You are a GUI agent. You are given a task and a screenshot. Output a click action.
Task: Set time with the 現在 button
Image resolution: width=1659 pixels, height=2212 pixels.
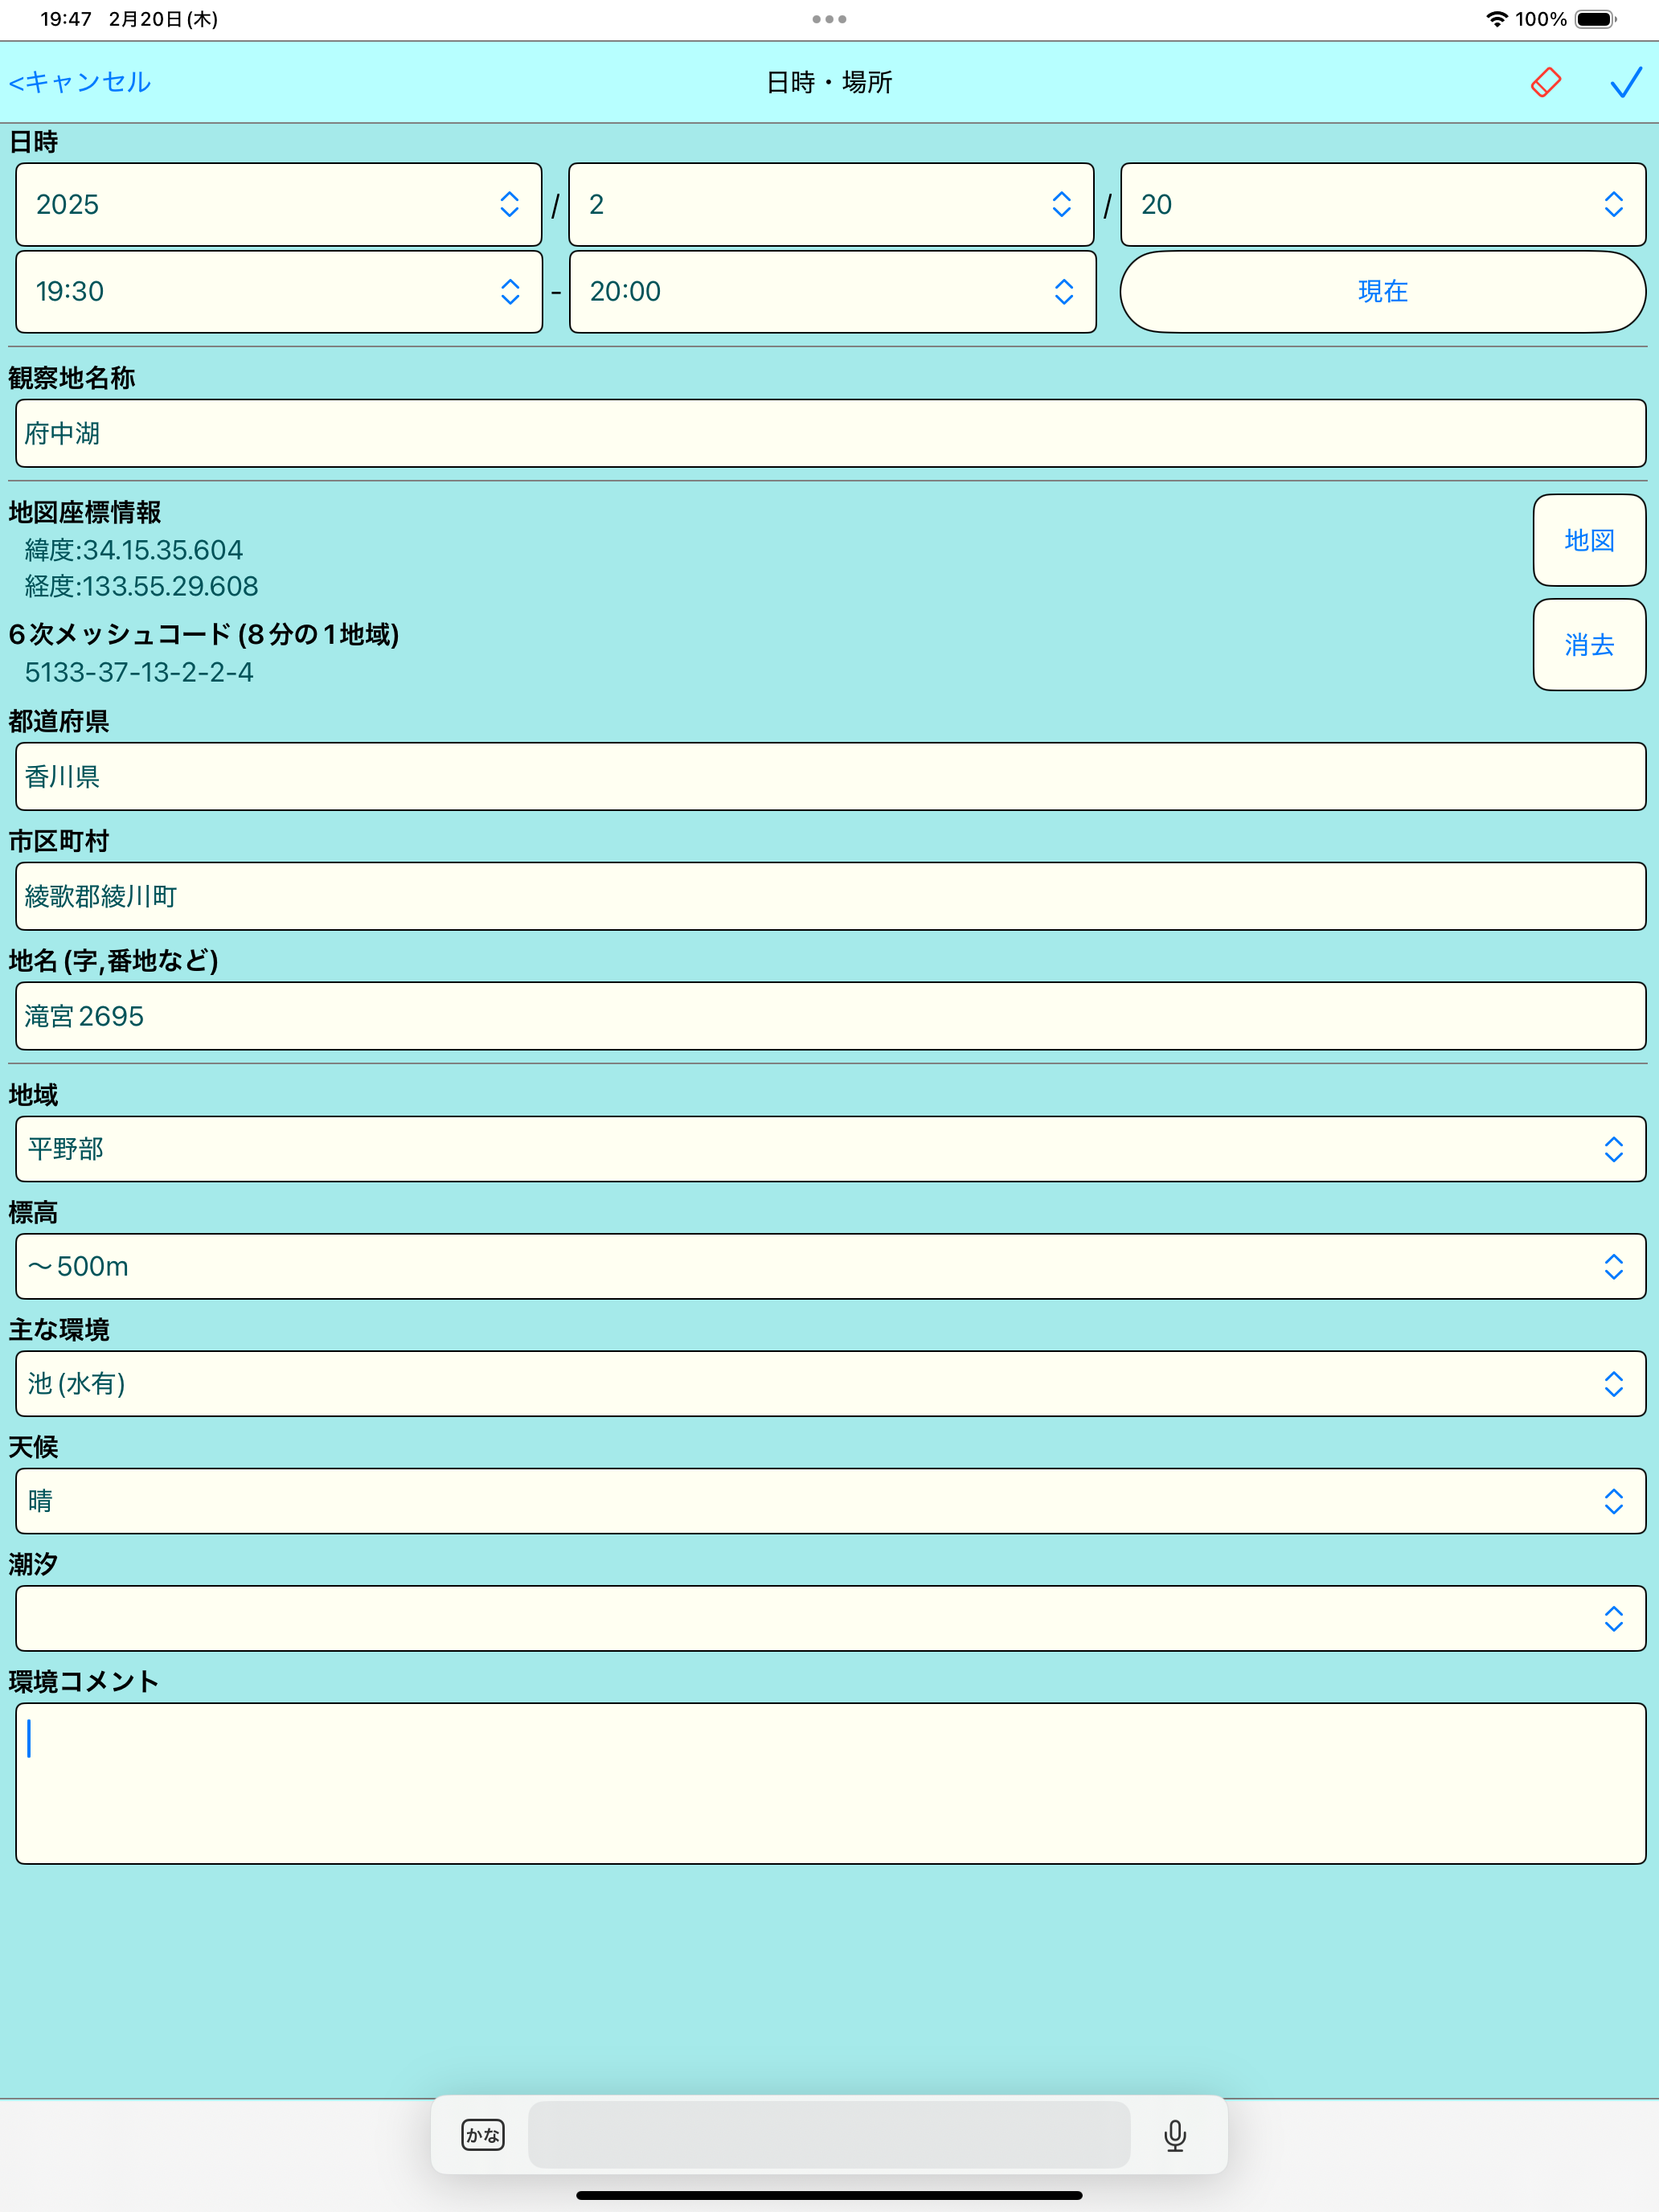pos(1383,292)
